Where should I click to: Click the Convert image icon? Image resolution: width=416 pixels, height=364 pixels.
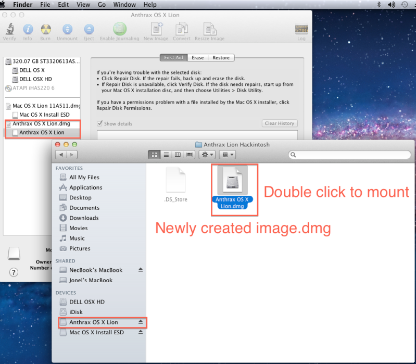[182, 29]
